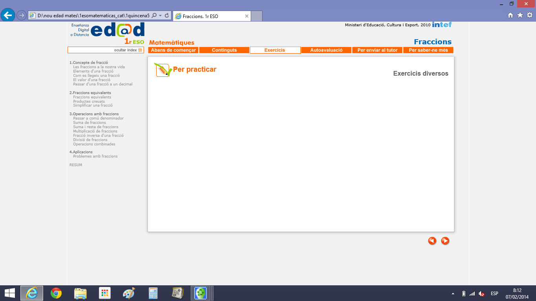The width and height of the screenshot is (536, 301).
Task: Open browser tools gear icon
Action: (x=529, y=15)
